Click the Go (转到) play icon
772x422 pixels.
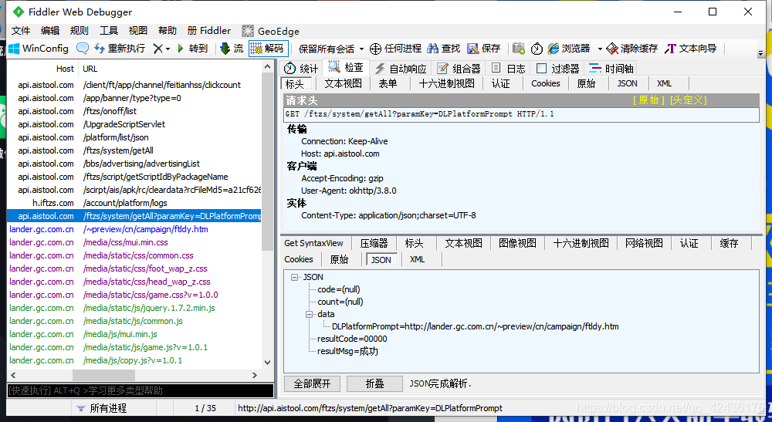[181, 49]
